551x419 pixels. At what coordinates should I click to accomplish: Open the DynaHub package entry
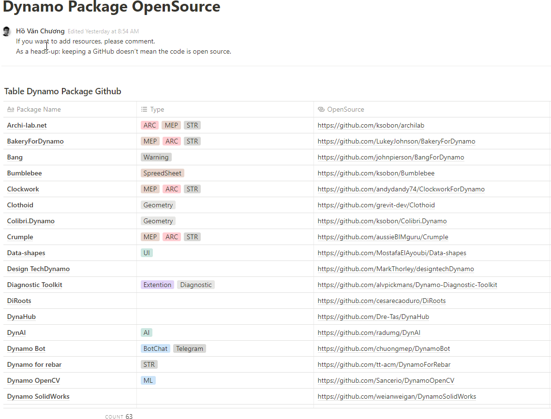tap(21, 317)
